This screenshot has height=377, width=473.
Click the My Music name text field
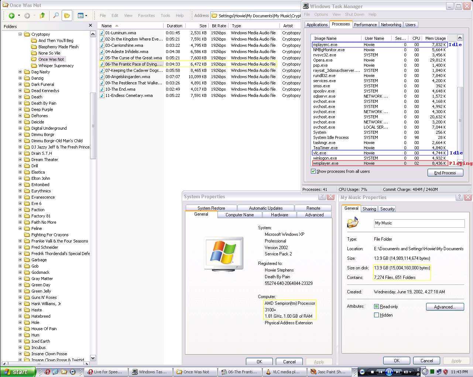click(419, 223)
